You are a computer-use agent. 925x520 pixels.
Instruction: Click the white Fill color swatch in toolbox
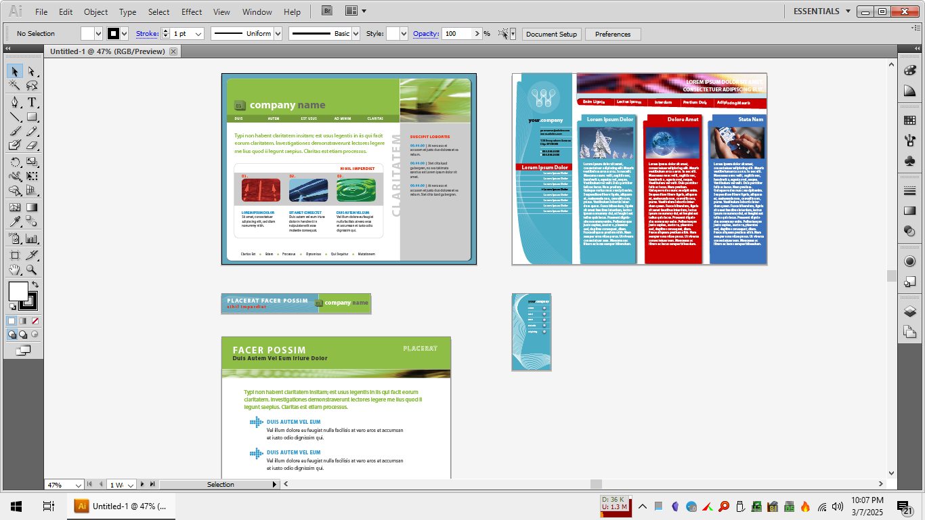(18, 291)
